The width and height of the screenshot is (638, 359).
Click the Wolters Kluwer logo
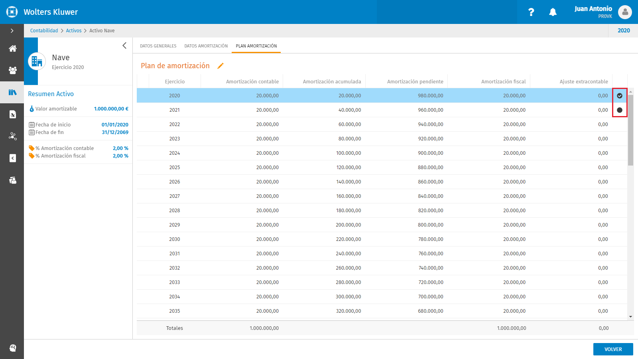pos(12,12)
